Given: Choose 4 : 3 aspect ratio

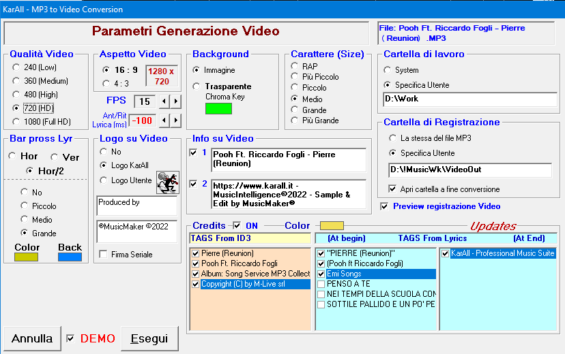Looking at the screenshot, I should coord(106,84).
